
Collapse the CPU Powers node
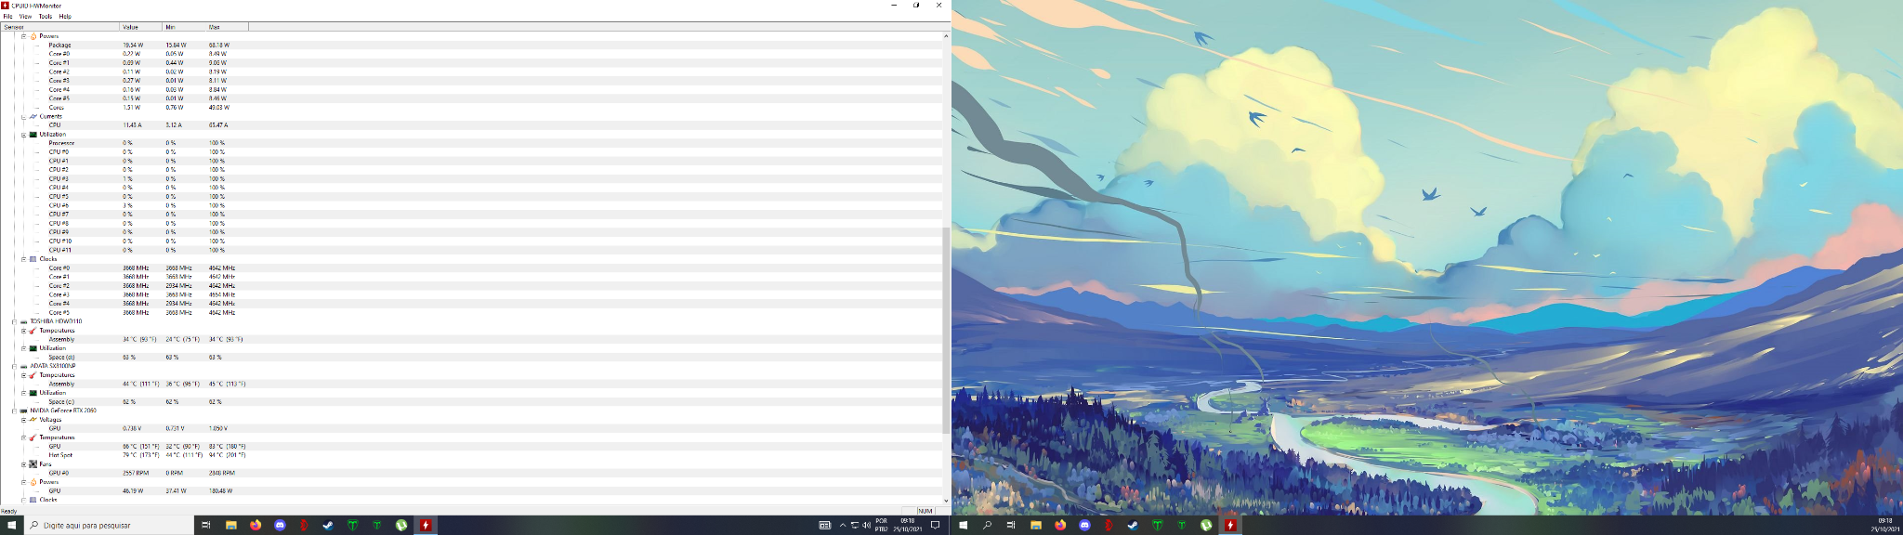[x=24, y=36]
